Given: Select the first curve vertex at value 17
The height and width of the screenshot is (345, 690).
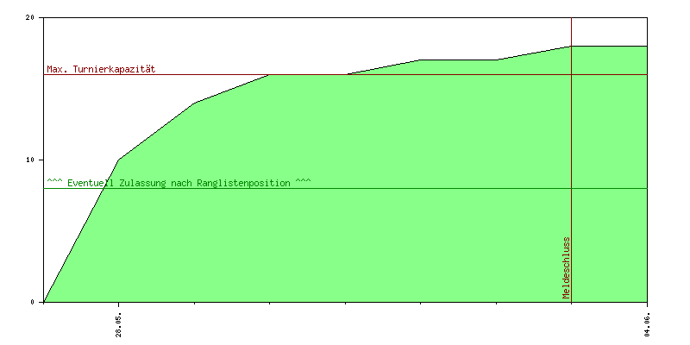Looking at the screenshot, I should tap(420, 60).
